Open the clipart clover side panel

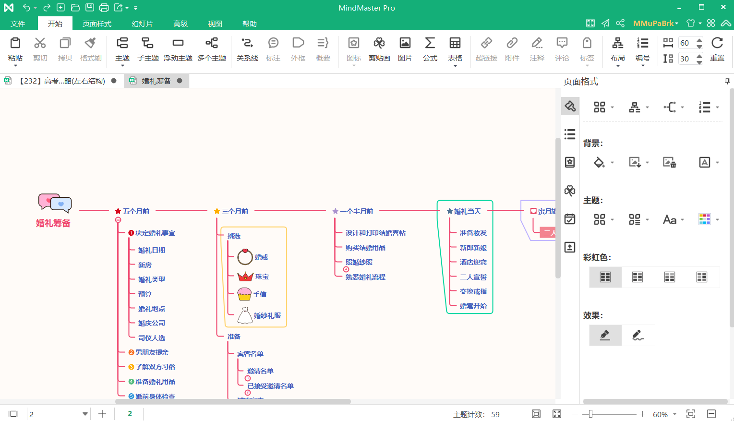(570, 191)
